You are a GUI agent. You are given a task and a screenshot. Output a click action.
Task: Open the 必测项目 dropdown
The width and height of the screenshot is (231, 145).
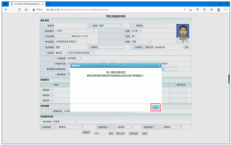pos(70,127)
